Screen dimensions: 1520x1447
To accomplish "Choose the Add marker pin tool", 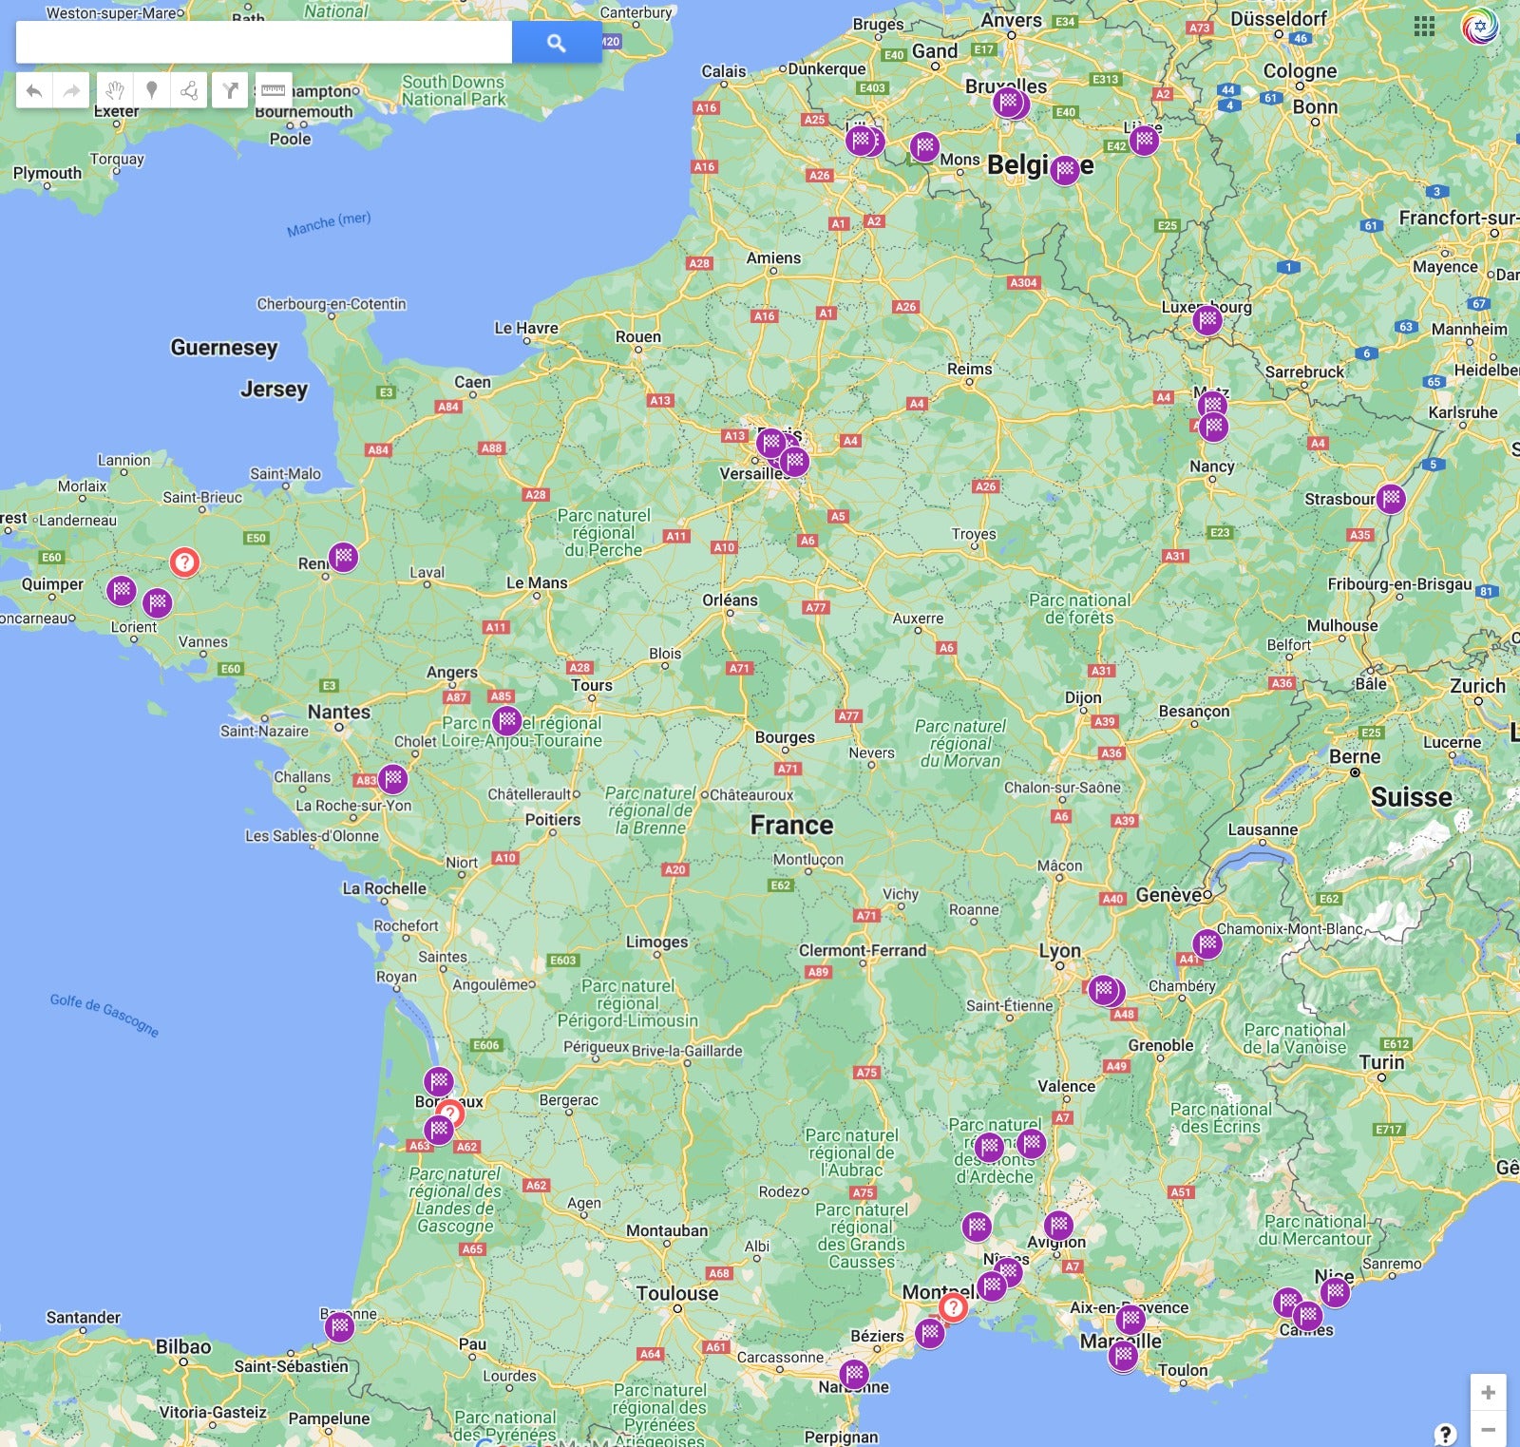I will pyautogui.click(x=151, y=91).
